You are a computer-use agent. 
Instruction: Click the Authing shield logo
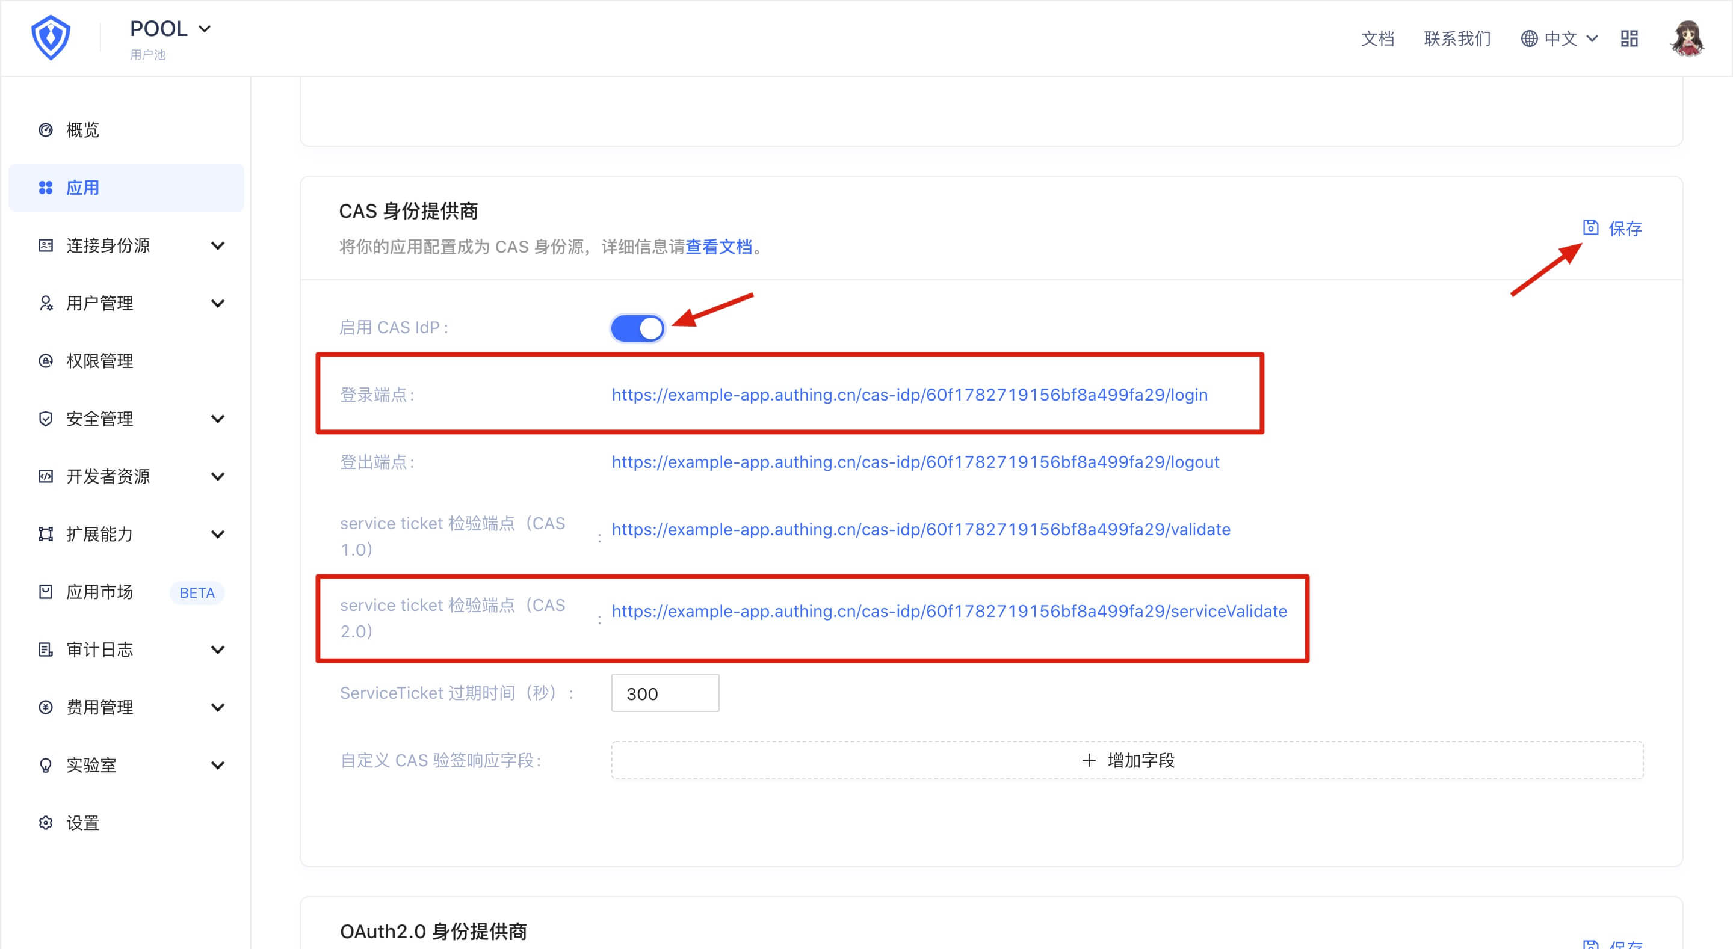pos(51,38)
